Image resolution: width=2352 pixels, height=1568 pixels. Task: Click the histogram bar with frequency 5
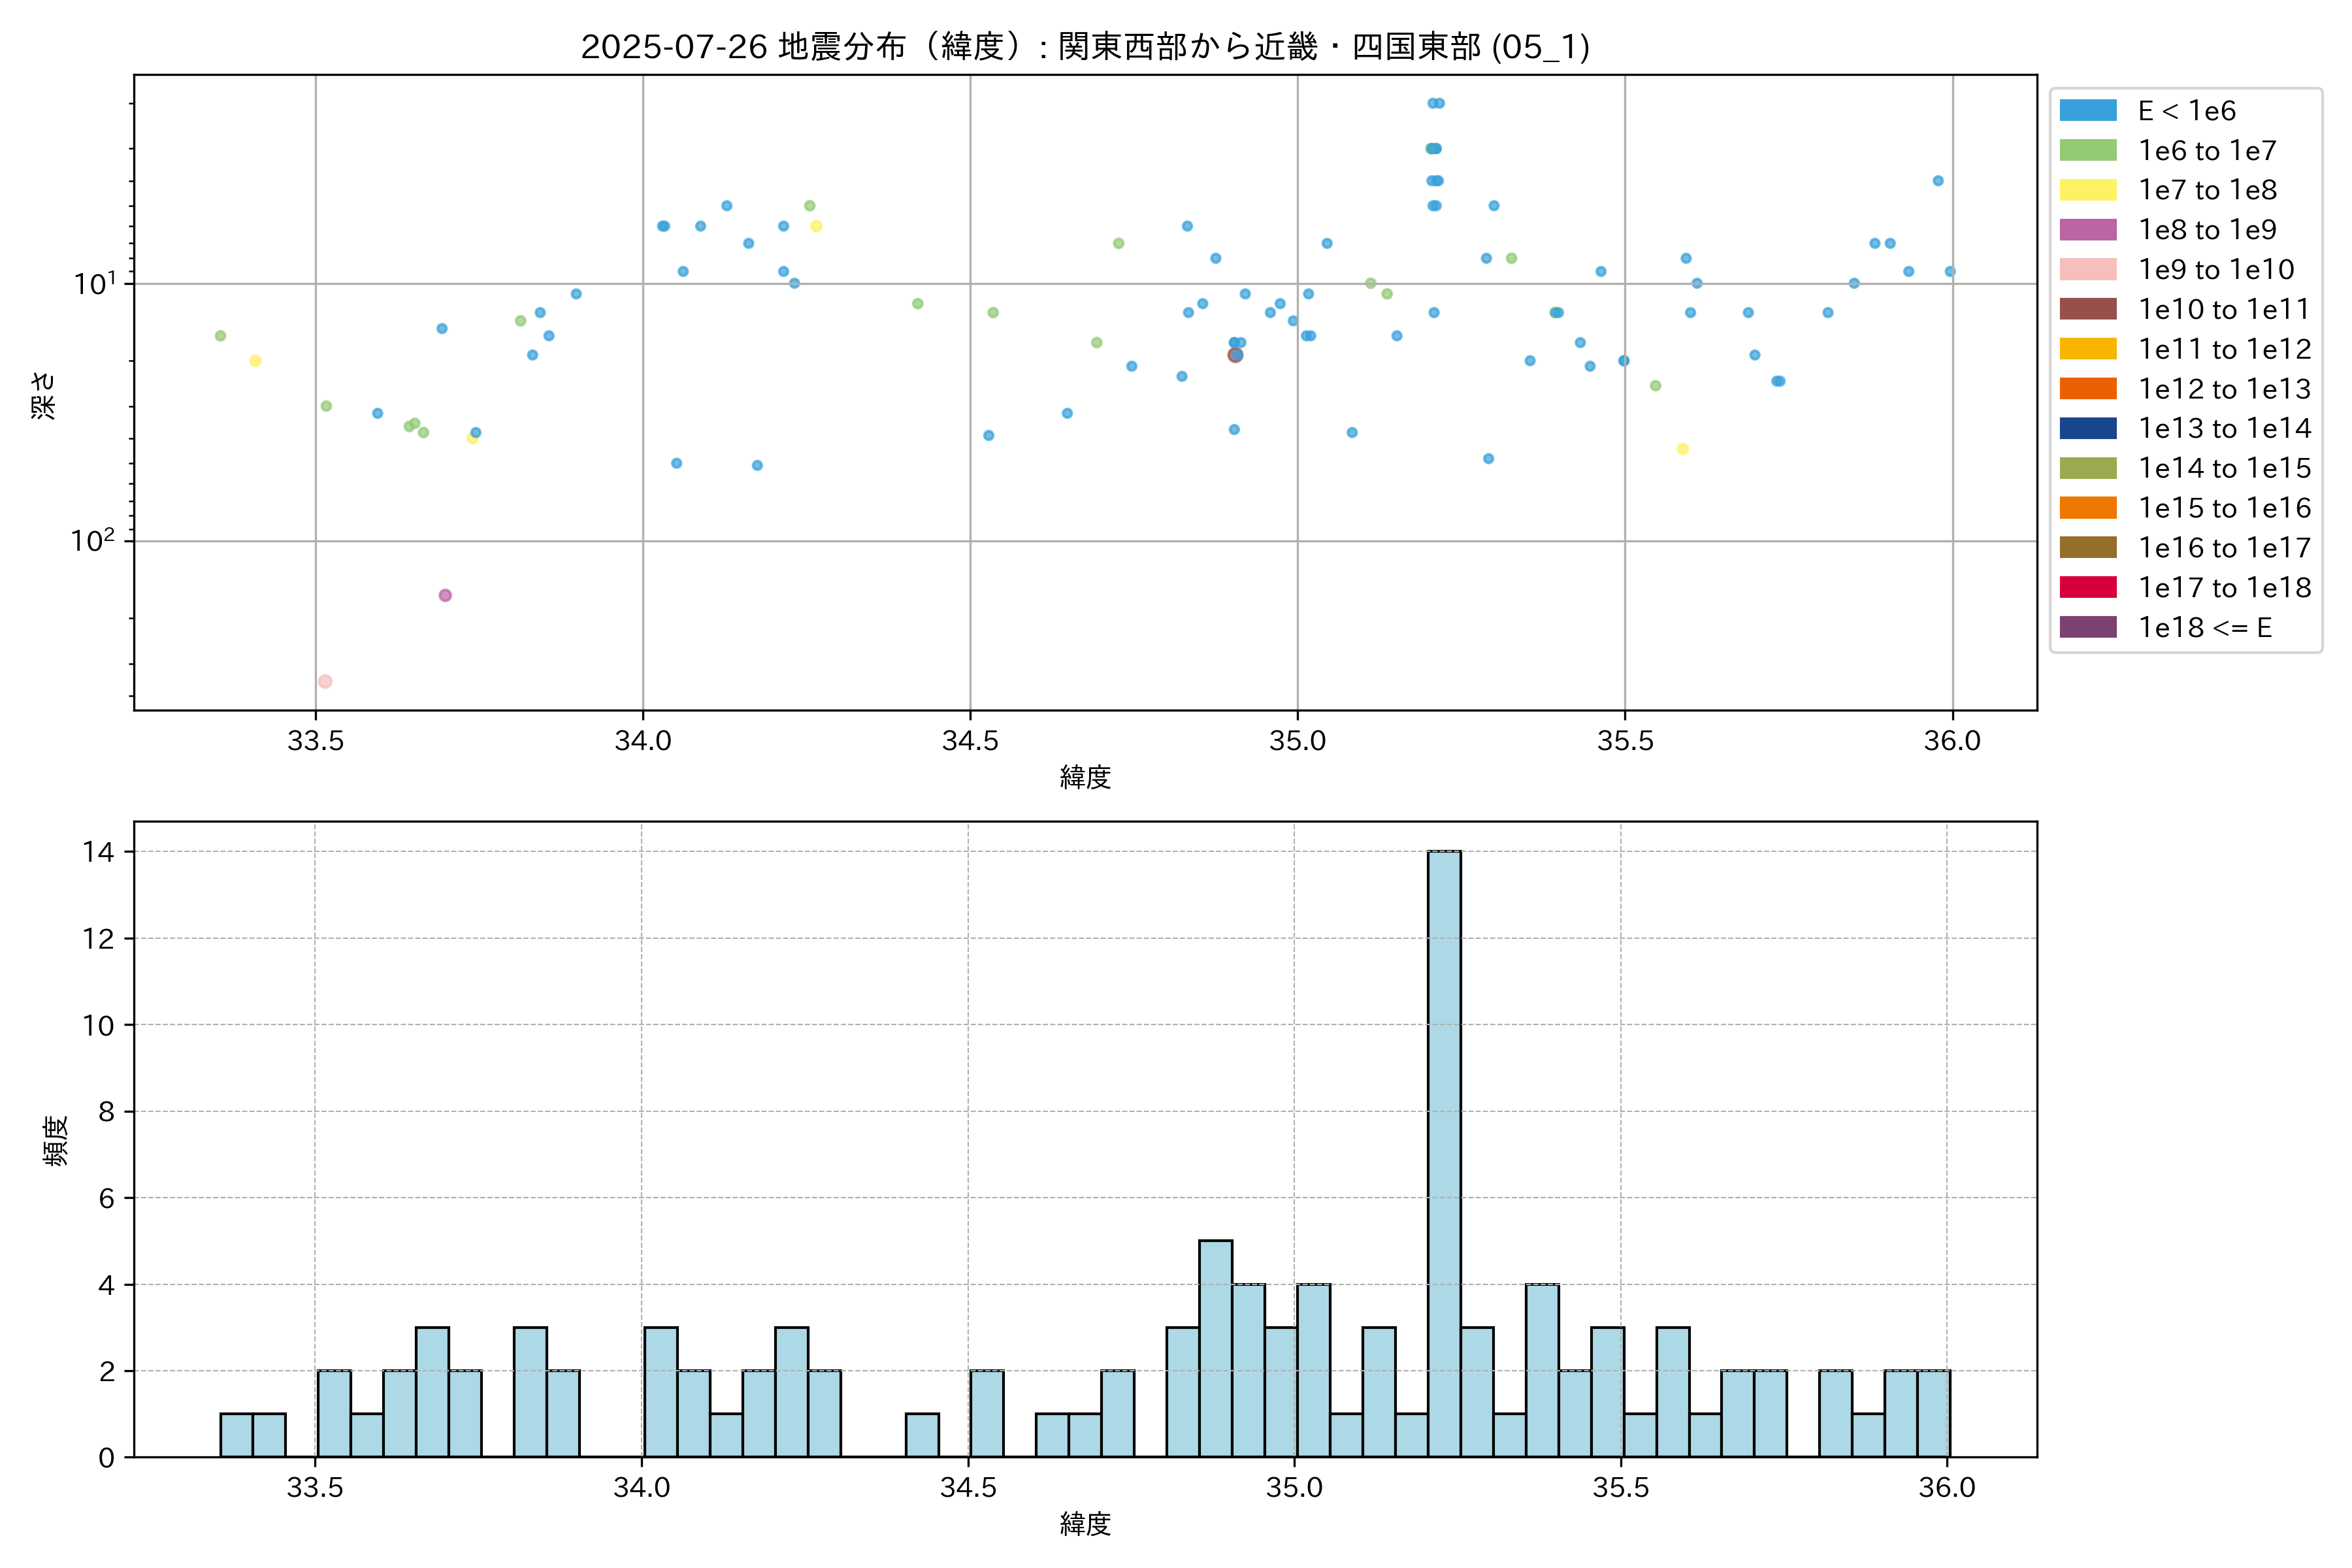point(1215,1348)
